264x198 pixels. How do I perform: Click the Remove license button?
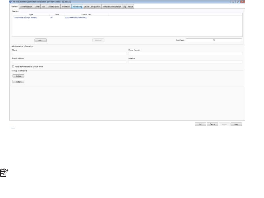(x=98, y=40)
